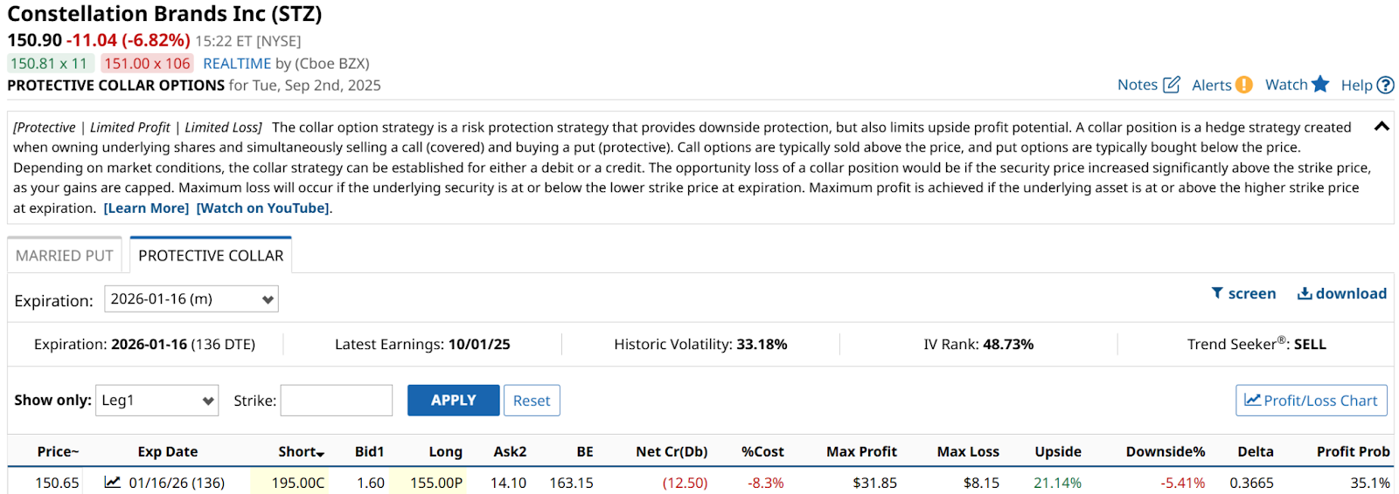Sort by the Price column header
This screenshot has width=1399, height=494.
tap(58, 452)
